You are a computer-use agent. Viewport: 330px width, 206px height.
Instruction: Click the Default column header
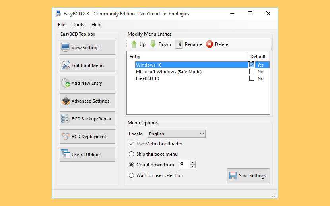tap(259, 57)
